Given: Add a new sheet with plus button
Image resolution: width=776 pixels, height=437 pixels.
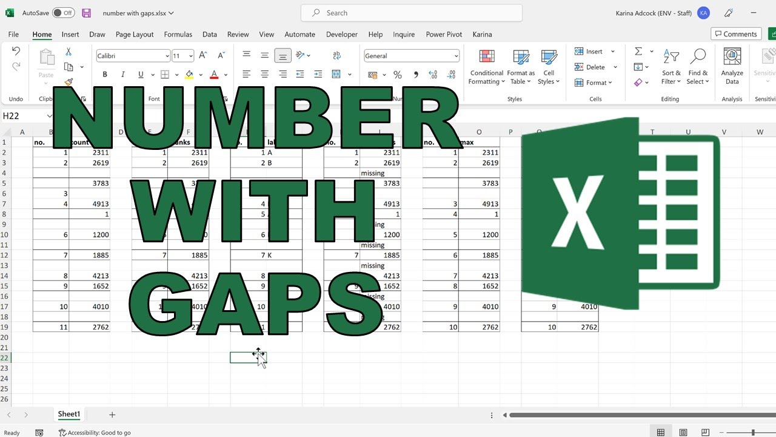Looking at the screenshot, I should (112, 415).
